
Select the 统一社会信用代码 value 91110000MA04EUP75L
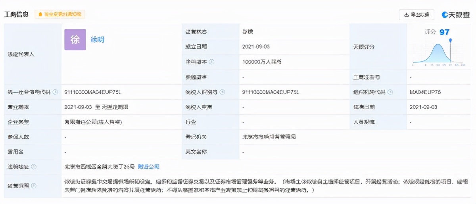click(x=93, y=92)
